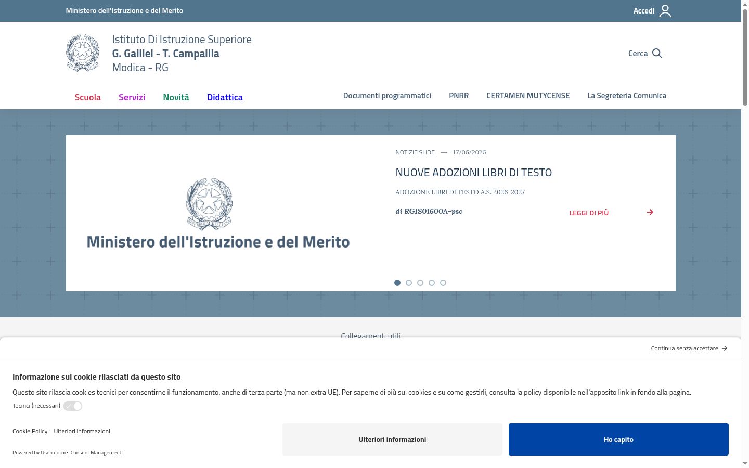749x468 pixels.
Task: Click the large Ulteriori informazioni button
Action: [392, 439]
